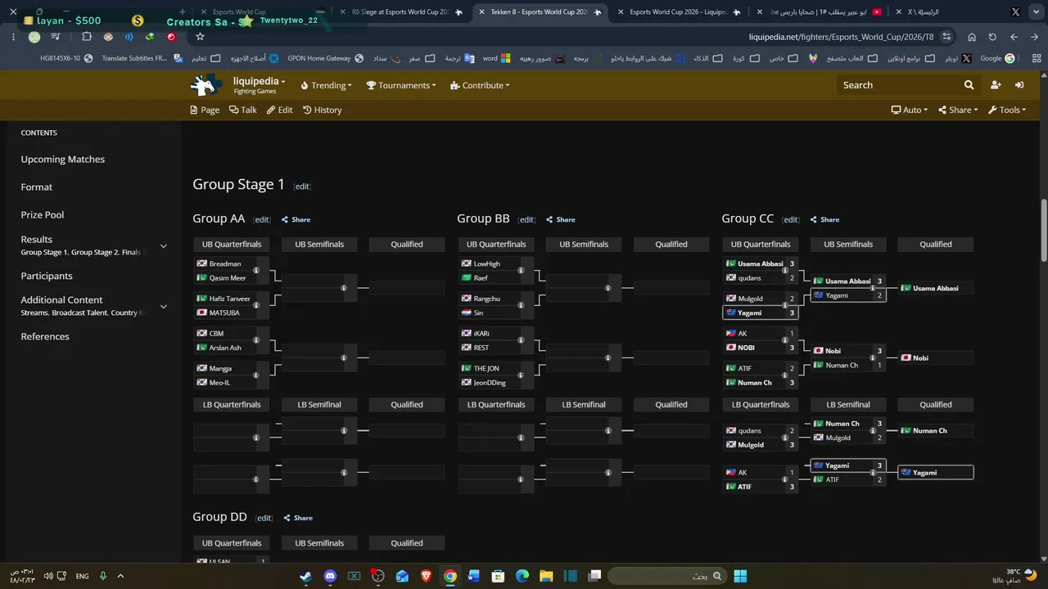Open the Auto theme dropdown

point(910,110)
